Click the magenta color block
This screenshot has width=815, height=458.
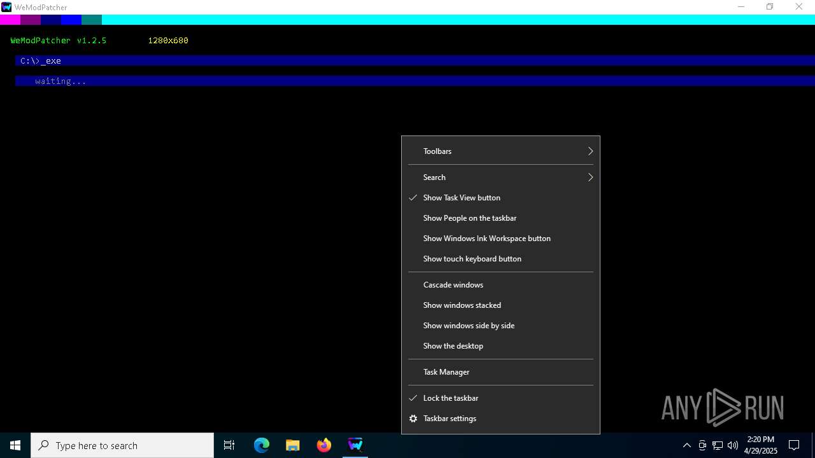(x=10, y=20)
